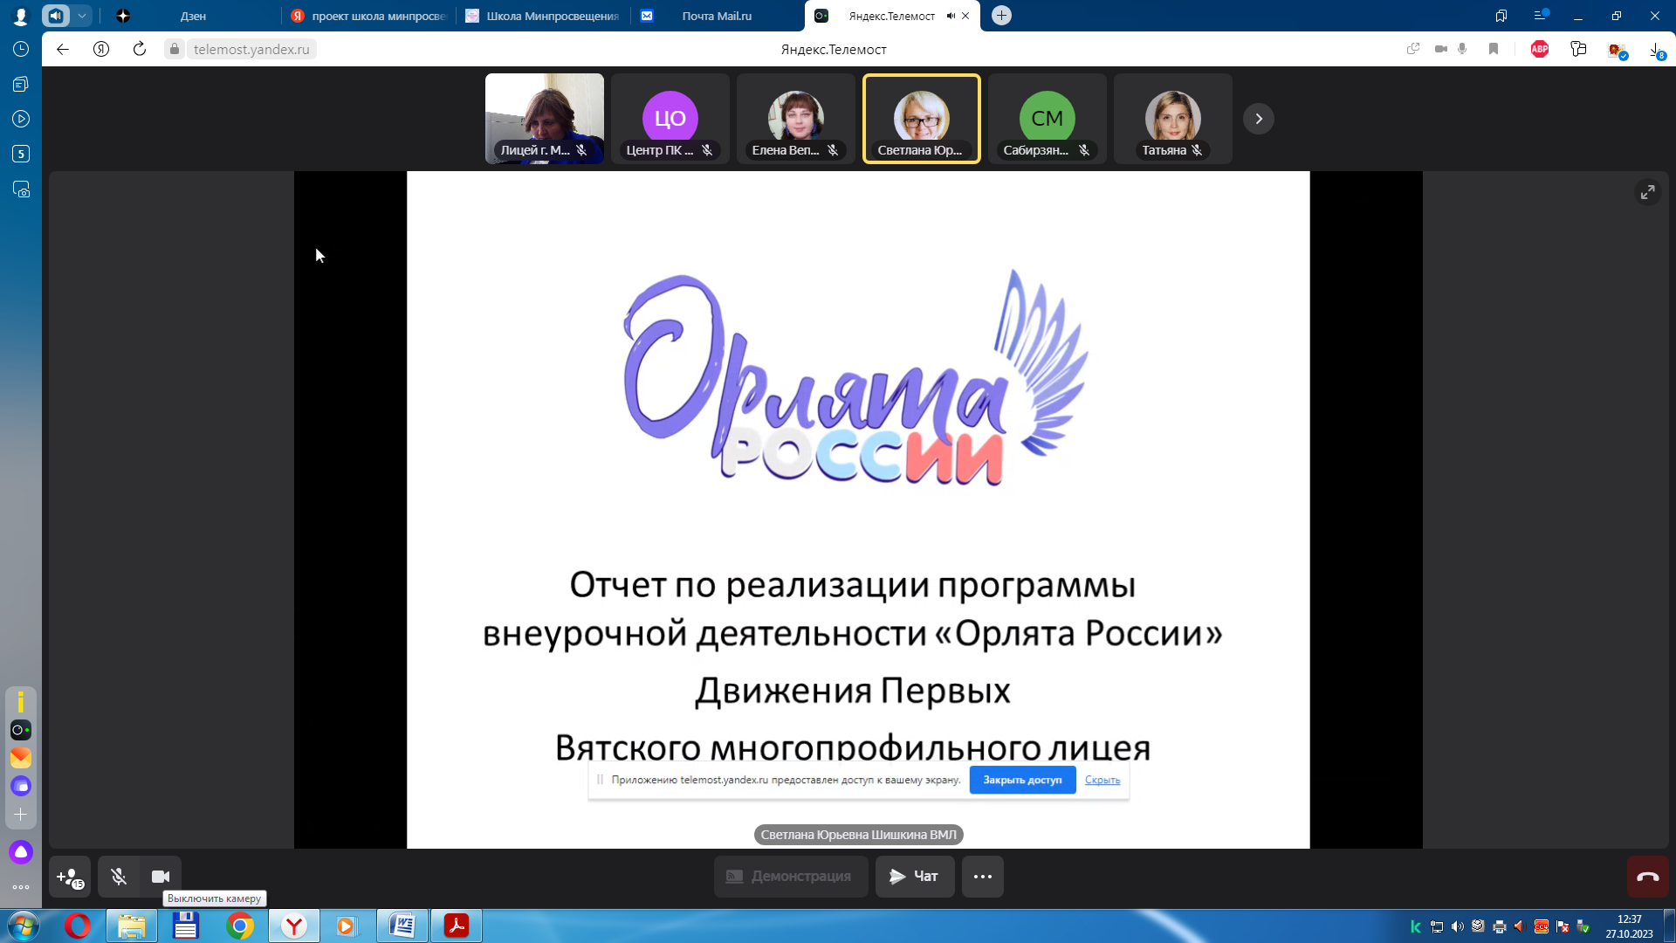Unmute your microphone in the call
The width and height of the screenshot is (1676, 943).
119,877
